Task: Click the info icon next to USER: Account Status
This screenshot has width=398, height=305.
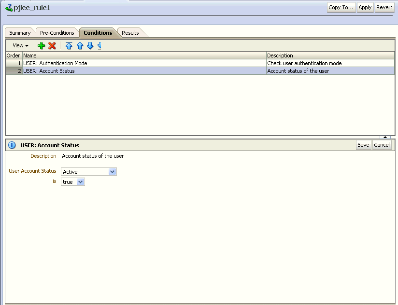Action: [11, 145]
